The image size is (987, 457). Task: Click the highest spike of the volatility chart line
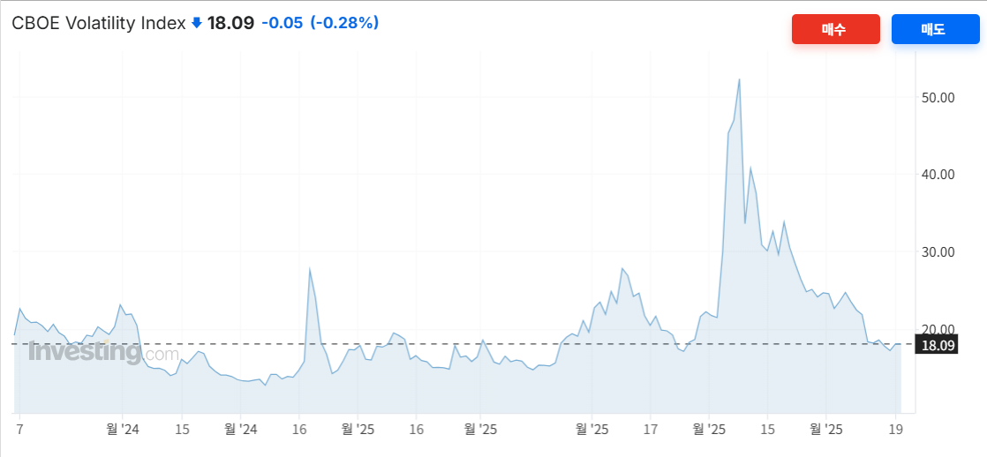pos(739,79)
